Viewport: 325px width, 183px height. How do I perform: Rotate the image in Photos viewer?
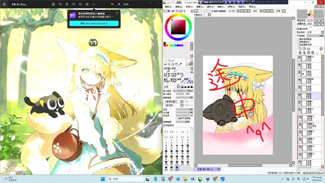[60, 4]
